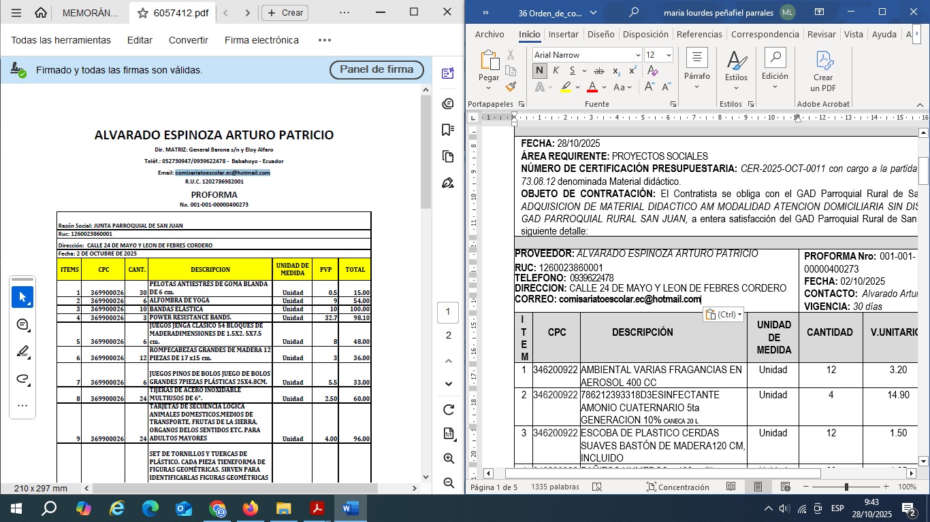930x522 pixels.
Task: Open the Convertir menu in Acrobat
Action: (x=189, y=40)
